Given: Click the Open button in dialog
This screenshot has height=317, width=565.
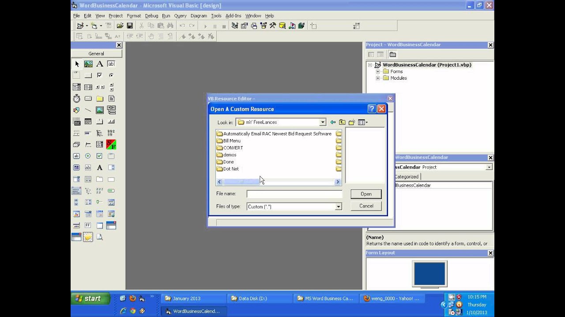Looking at the screenshot, I should coord(366,194).
